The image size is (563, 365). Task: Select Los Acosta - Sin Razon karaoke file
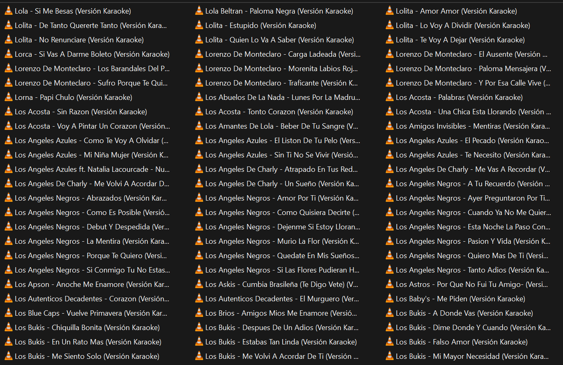pos(80,112)
